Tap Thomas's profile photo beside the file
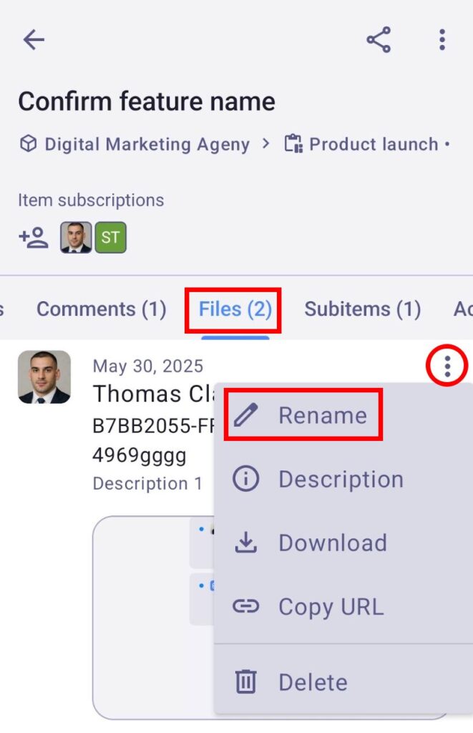Viewport: 473px width, 733px height. click(x=44, y=377)
